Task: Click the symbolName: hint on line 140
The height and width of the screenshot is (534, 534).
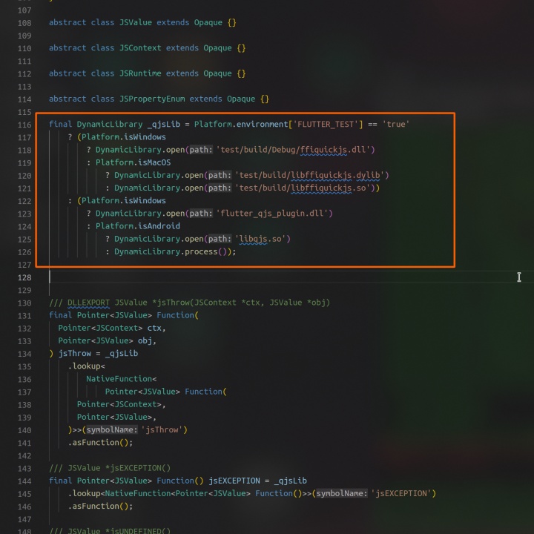Action: coord(112,429)
